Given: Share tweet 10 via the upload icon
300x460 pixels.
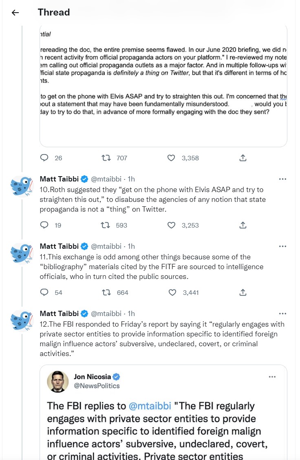Looking at the screenshot, I should point(243,225).
